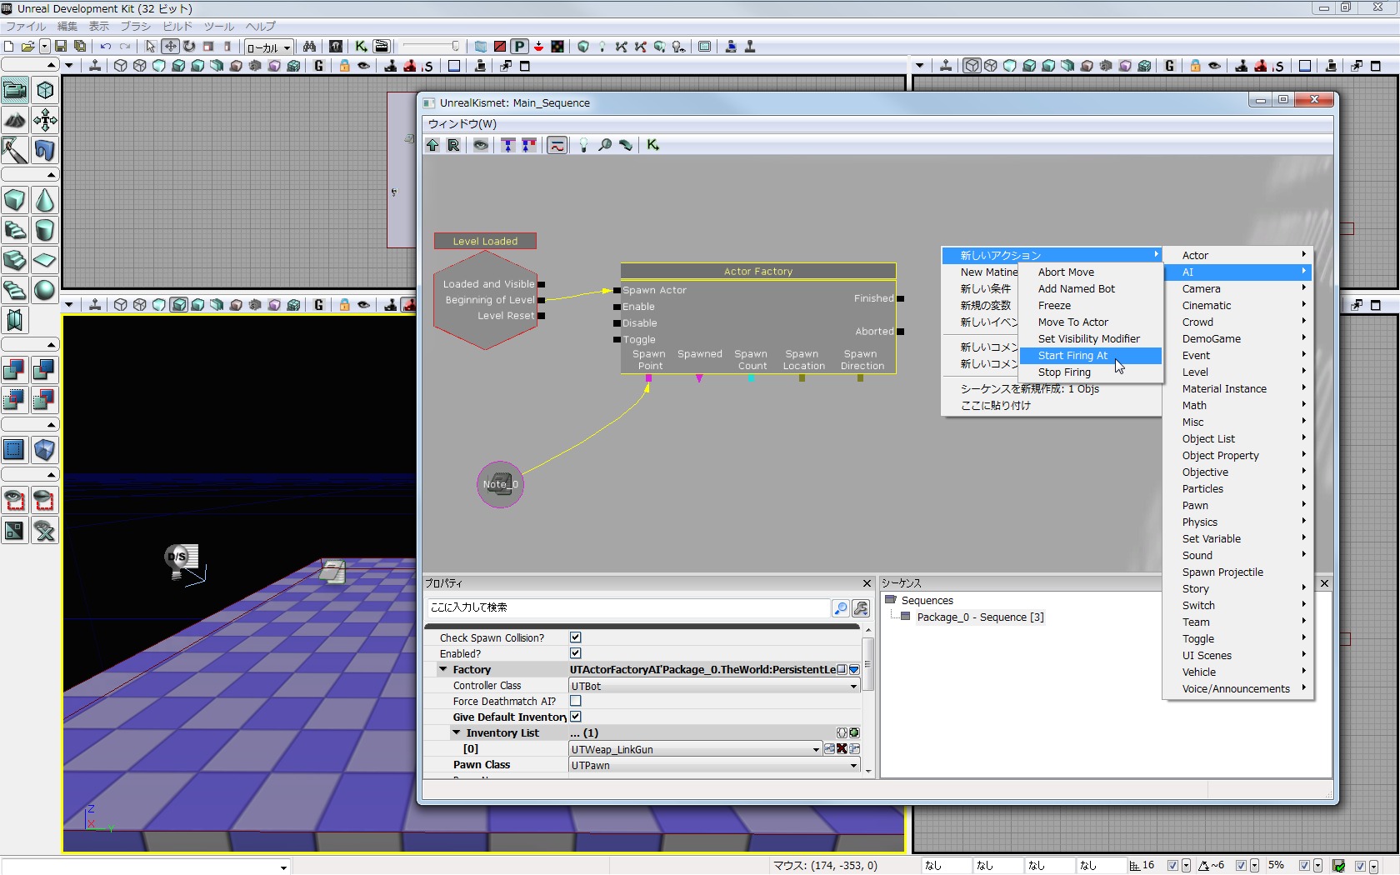Uncheck Check Spawn Collision checkbox
Image resolution: width=1400 pixels, height=875 pixels.
pyautogui.click(x=575, y=637)
